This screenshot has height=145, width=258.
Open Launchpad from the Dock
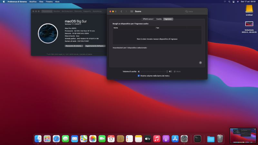pos(47,139)
